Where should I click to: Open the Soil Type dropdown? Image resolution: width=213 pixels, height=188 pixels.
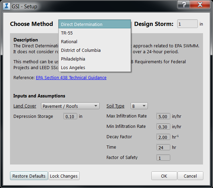tap(139, 106)
